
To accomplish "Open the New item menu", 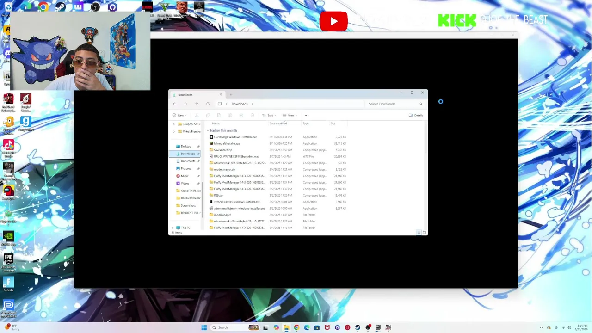I will [179, 115].
